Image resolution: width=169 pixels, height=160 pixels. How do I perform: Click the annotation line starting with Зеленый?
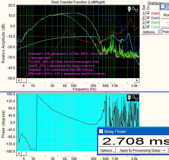(x=61, y=70)
